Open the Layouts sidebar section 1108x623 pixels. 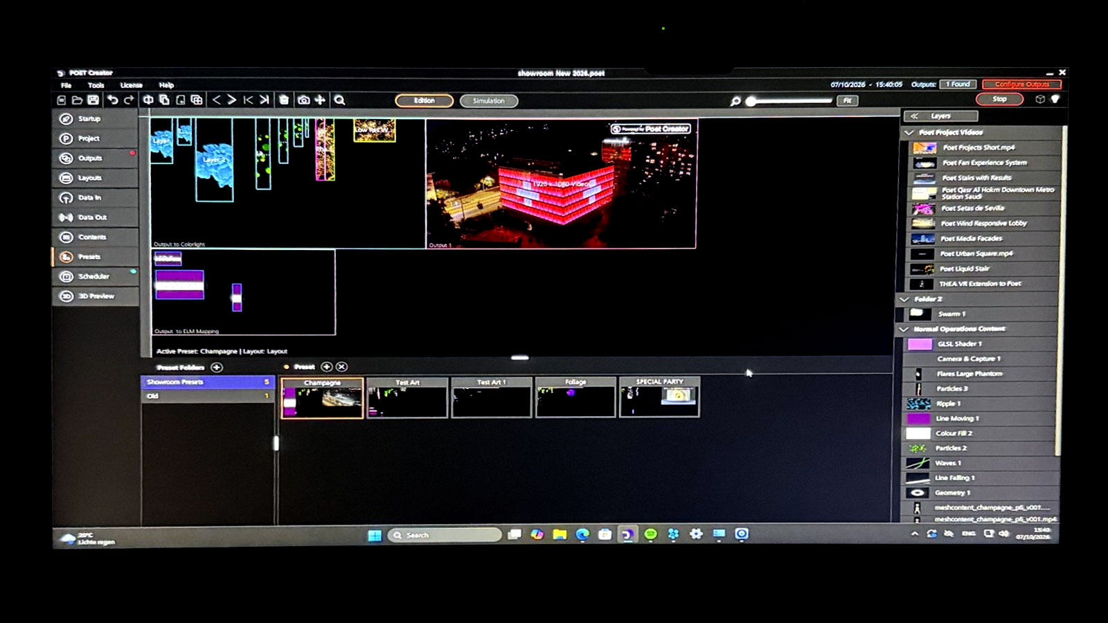(96, 178)
